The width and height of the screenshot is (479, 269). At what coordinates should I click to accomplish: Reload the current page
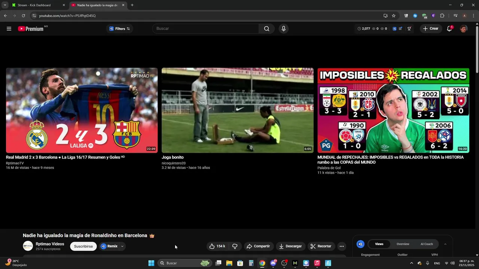[x=23, y=16]
